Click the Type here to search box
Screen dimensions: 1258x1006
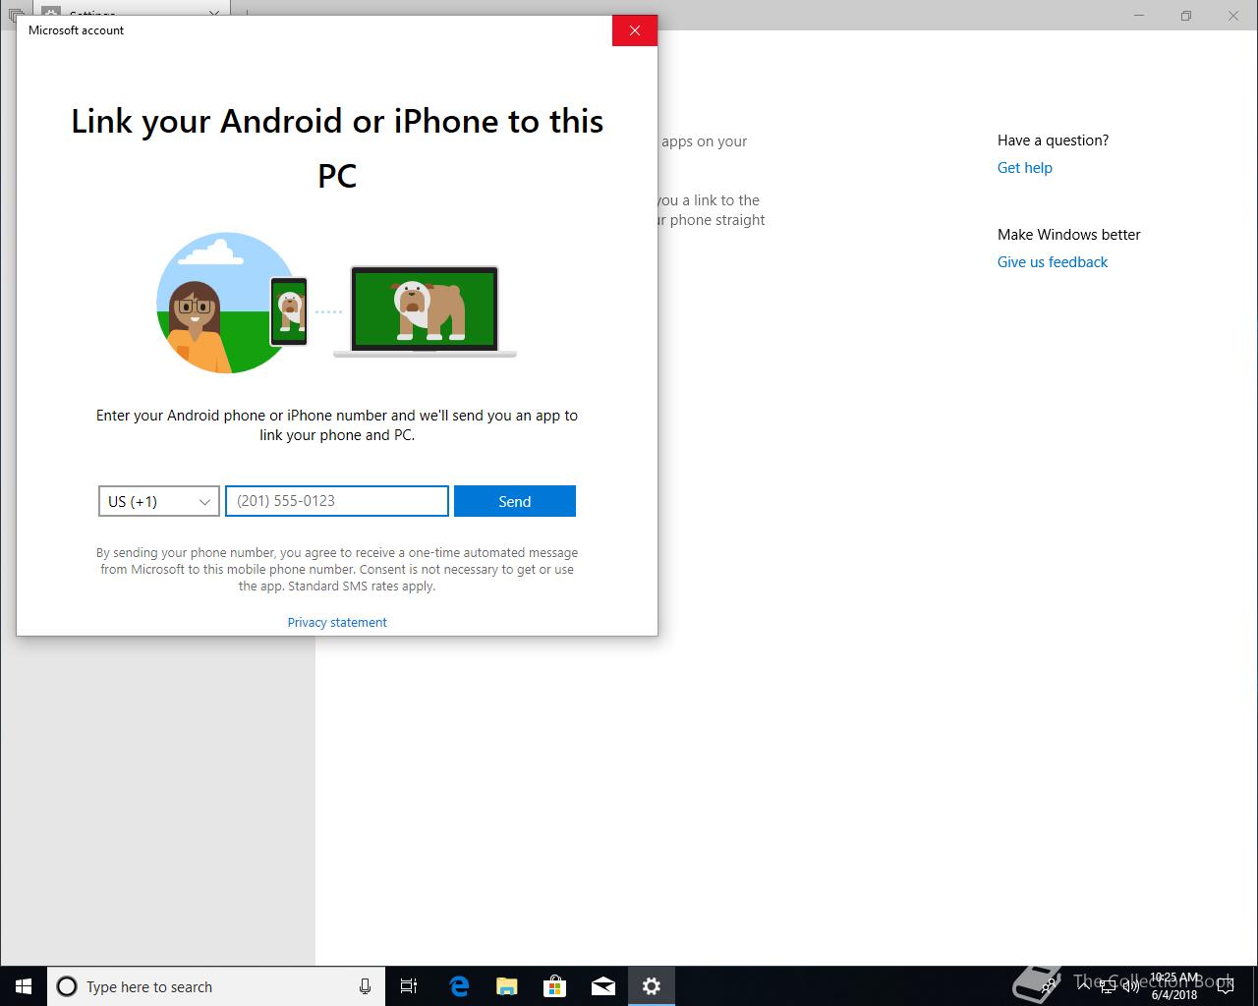tap(216, 986)
